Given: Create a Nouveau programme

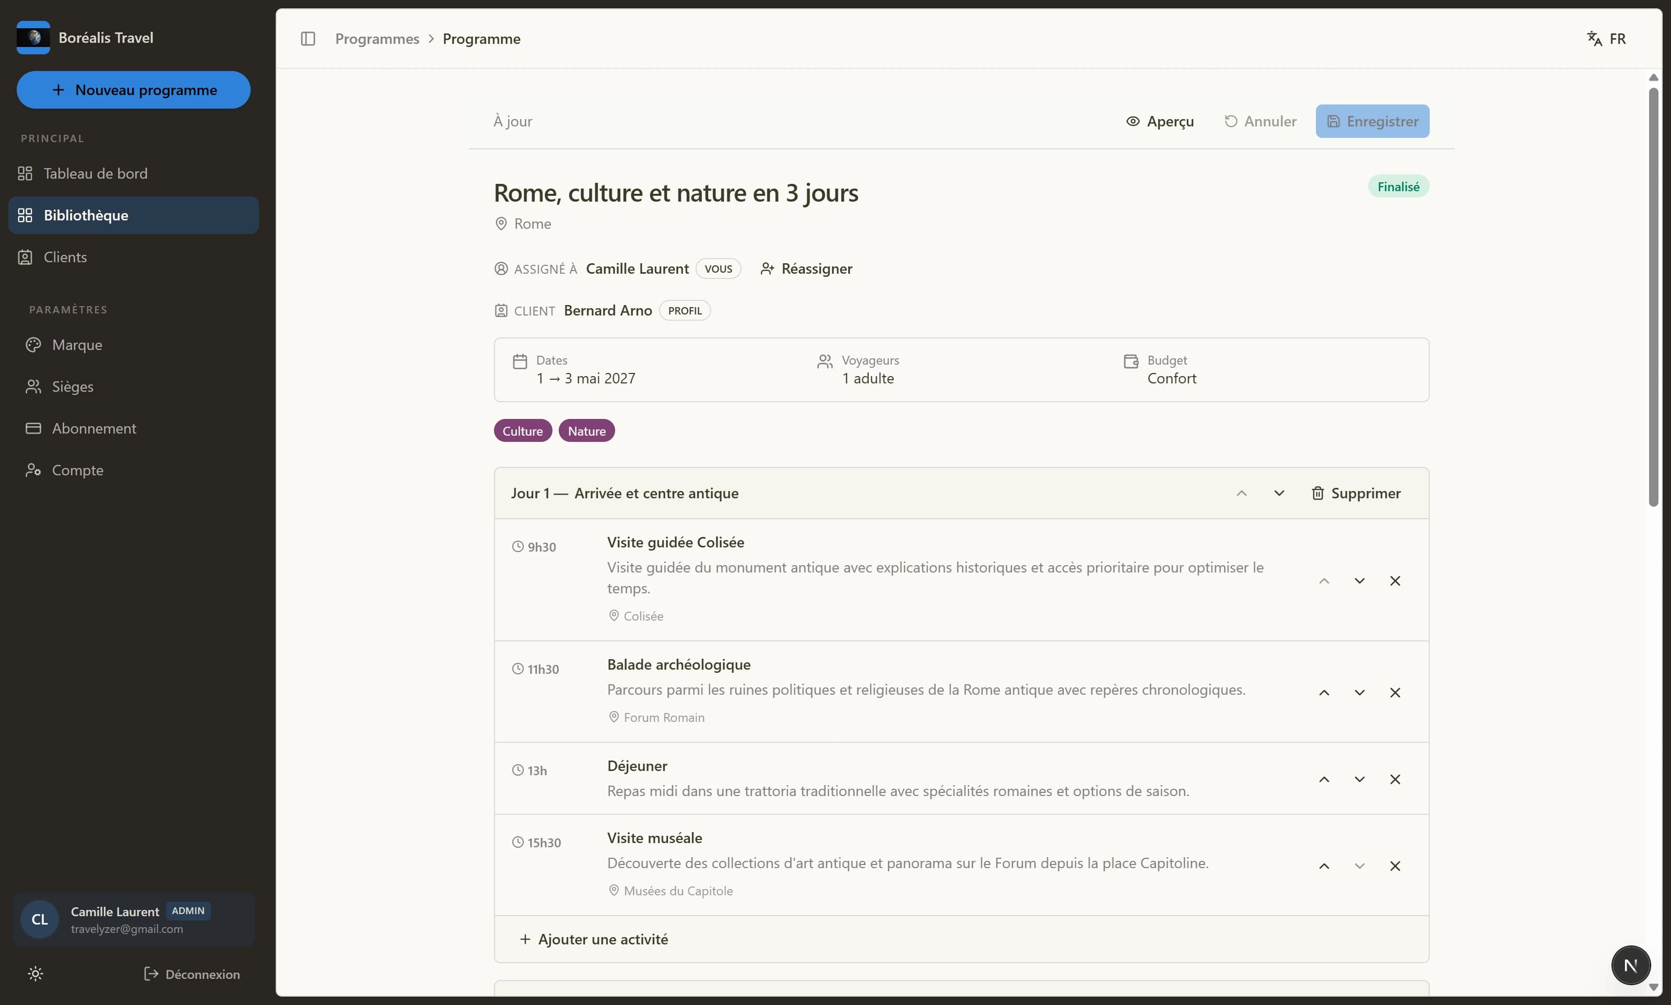Looking at the screenshot, I should [x=133, y=89].
